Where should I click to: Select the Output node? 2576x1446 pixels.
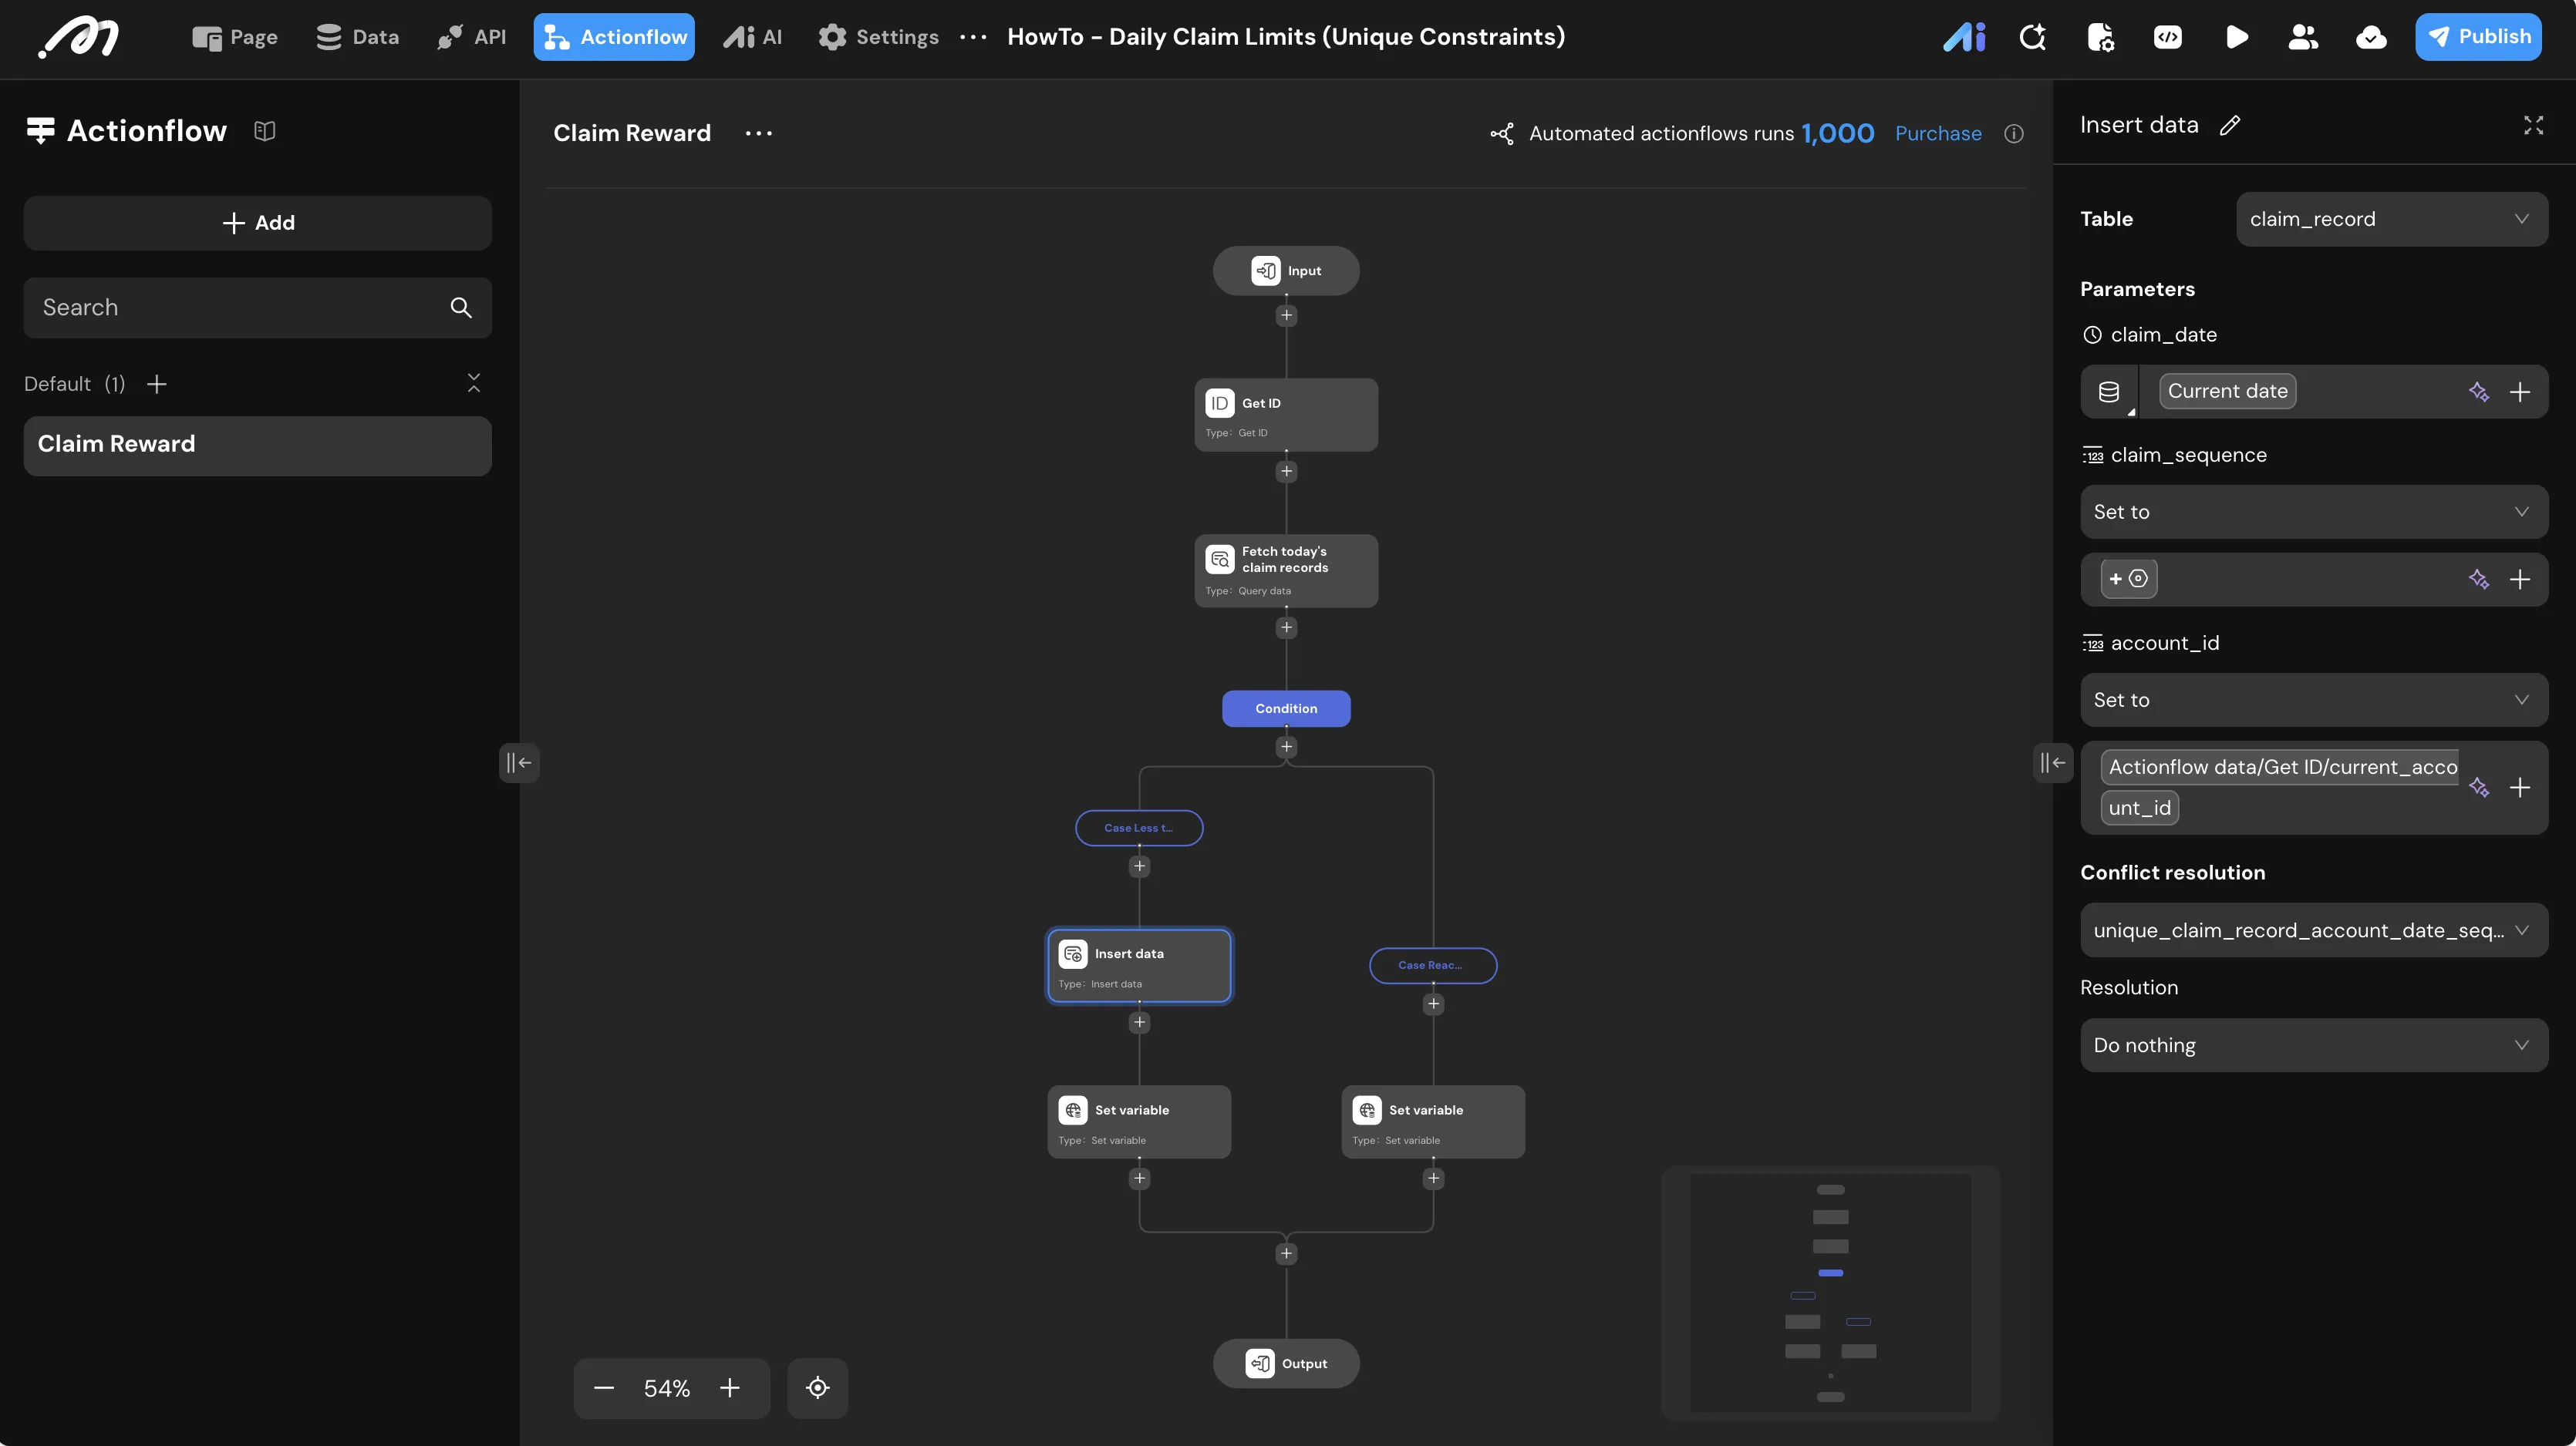(x=1286, y=1364)
